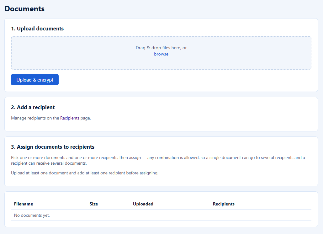Select the Uploaded column header

(x=143, y=204)
